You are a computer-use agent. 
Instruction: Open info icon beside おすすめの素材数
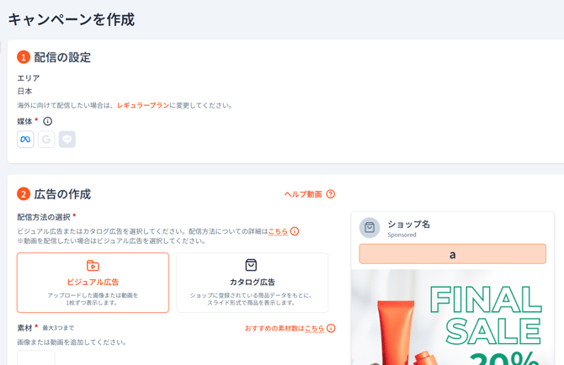point(331,328)
